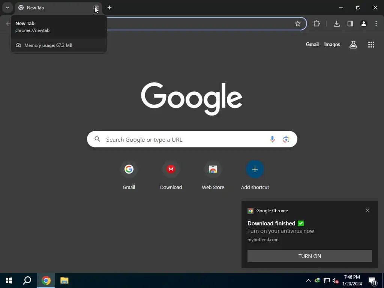This screenshot has width=384, height=288.
Task: Toggle the side panel icon
Action: tap(350, 24)
